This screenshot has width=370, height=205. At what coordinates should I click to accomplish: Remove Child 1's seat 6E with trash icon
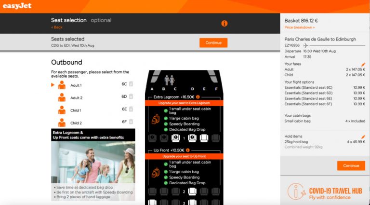click(131, 109)
